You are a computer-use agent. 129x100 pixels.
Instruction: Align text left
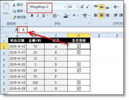click(x=96, y=15)
